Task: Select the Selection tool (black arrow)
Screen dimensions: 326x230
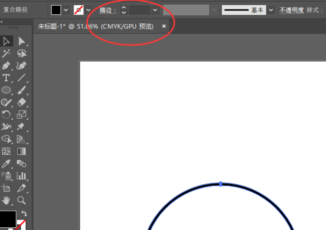Action: point(6,41)
